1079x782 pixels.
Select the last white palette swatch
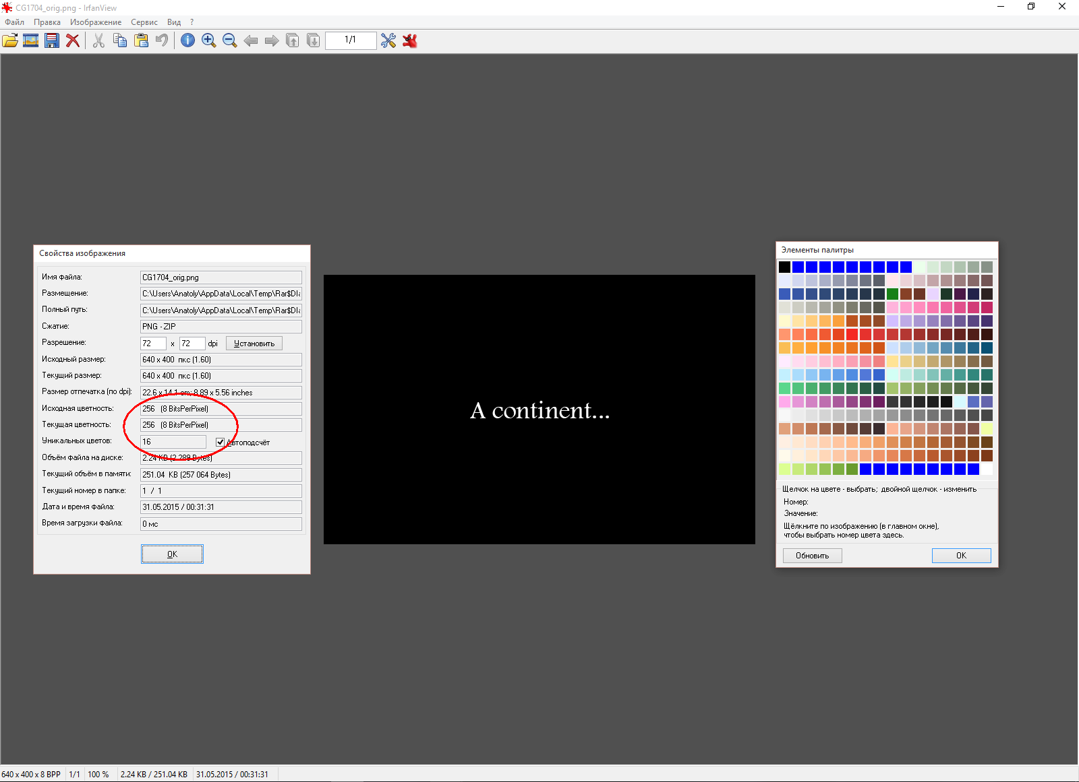point(987,469)
